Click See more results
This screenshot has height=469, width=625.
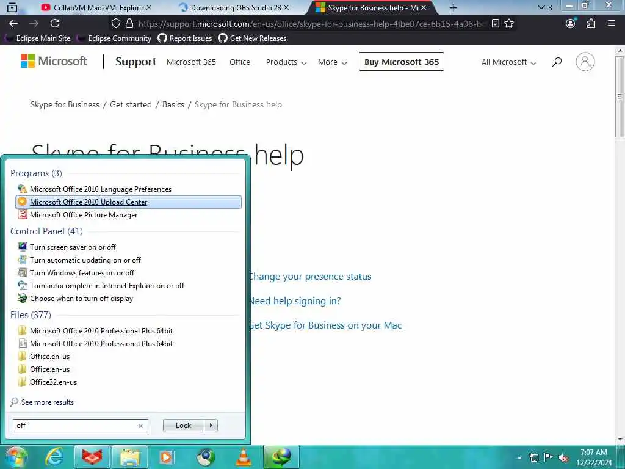48,402
